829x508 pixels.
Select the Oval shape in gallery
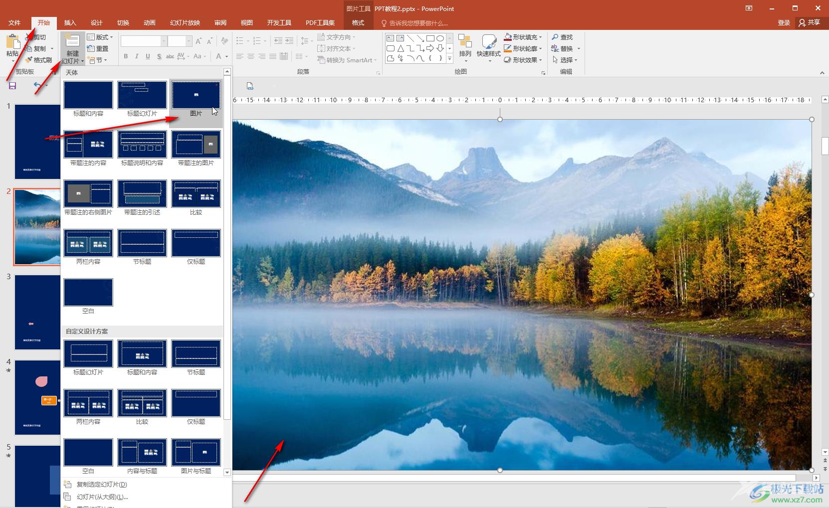(x=440, y=38)
